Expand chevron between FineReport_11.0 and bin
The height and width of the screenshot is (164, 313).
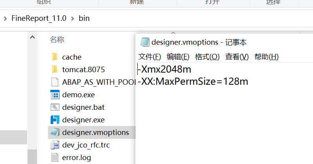73,18
